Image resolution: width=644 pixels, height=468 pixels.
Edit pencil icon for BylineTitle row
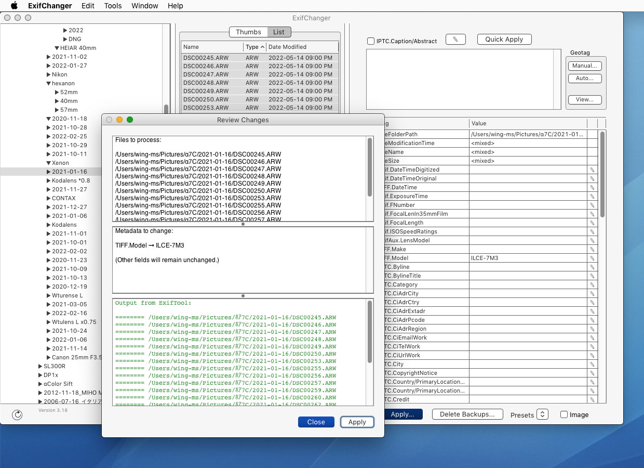592,276
